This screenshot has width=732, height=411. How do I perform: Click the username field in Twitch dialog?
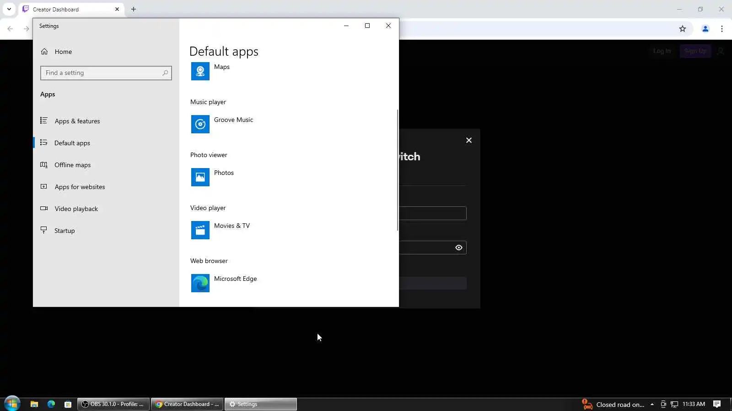[x=432, y=213]
